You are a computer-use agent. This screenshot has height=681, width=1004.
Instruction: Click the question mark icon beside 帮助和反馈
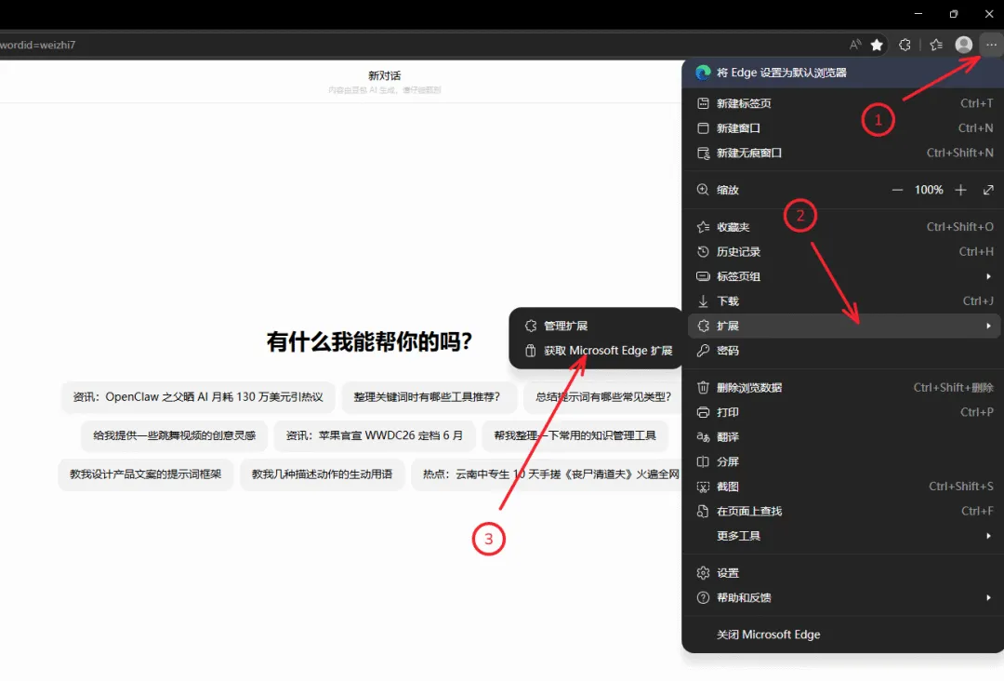(703, 597)
